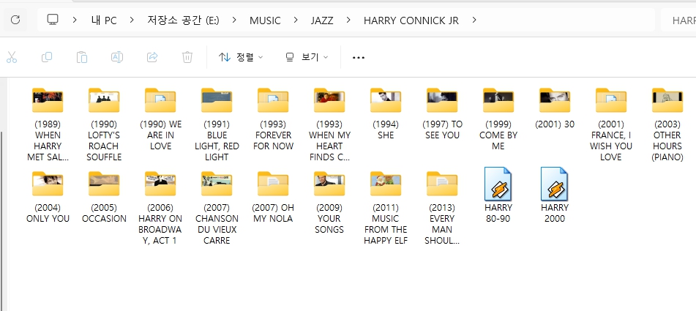The image size is (696, 311).
Task: Select (2007) OH MY NOLA folder
Action: [x=273, y=197]
